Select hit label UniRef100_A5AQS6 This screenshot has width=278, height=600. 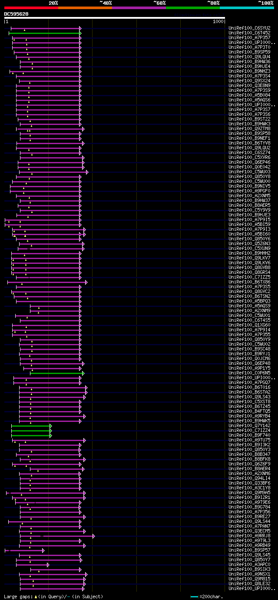(249, 100)
